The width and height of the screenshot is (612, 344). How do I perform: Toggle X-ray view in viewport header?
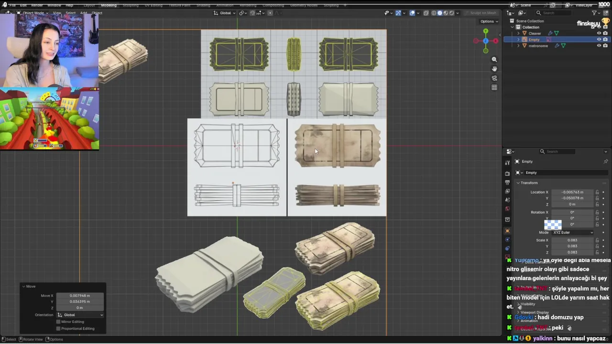426,13
